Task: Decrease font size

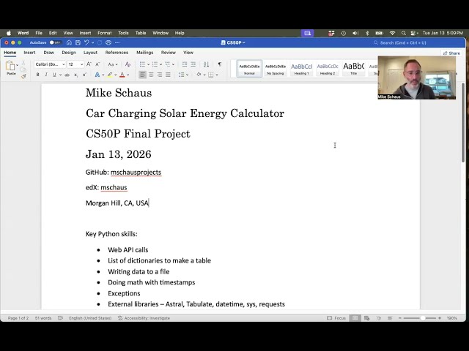Action: coord(97,64)
